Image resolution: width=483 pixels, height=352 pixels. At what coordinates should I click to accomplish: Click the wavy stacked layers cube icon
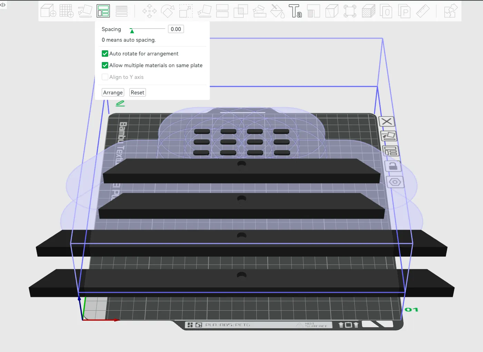pos(368,11)
